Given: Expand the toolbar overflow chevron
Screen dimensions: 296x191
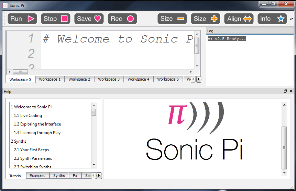Looking at the screenshot, I should click(291, 19).
